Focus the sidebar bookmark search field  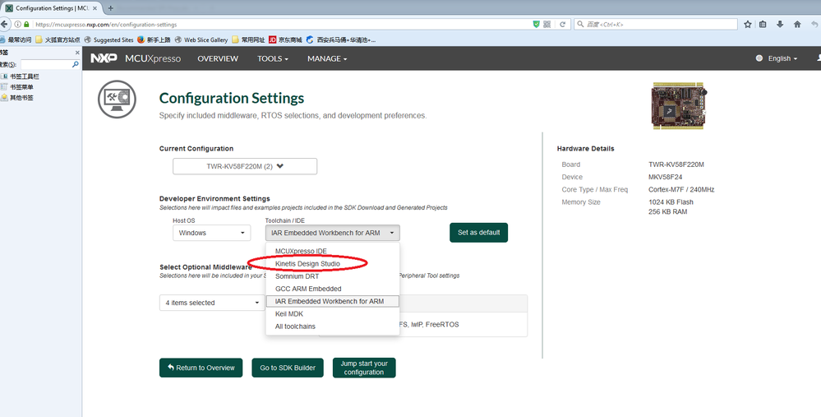point(45,64)
